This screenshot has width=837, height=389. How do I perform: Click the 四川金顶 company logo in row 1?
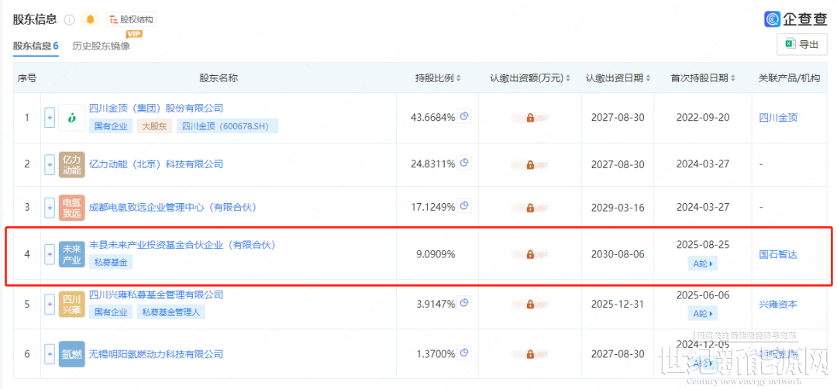(71, 118)
